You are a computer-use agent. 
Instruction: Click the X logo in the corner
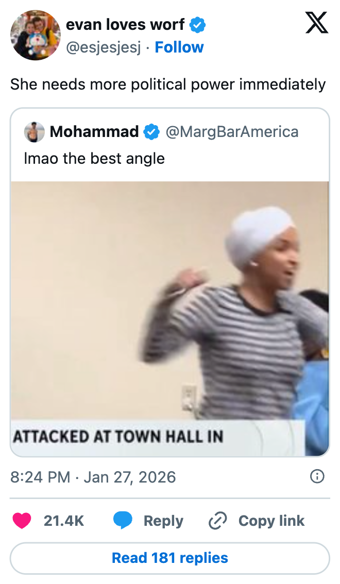click(x=316, y=23)
